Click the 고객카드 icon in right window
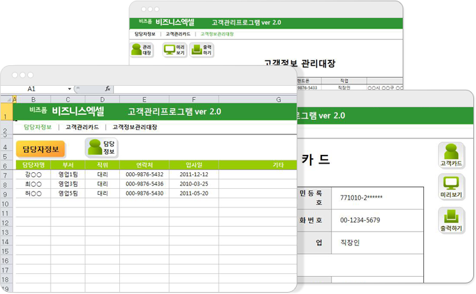Image resolution: width=476 pixels, height=294 pixels. (x=451, y=155)
